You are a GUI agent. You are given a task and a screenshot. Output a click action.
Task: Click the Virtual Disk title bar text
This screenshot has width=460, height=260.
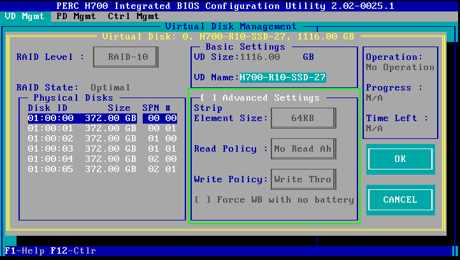228,37
